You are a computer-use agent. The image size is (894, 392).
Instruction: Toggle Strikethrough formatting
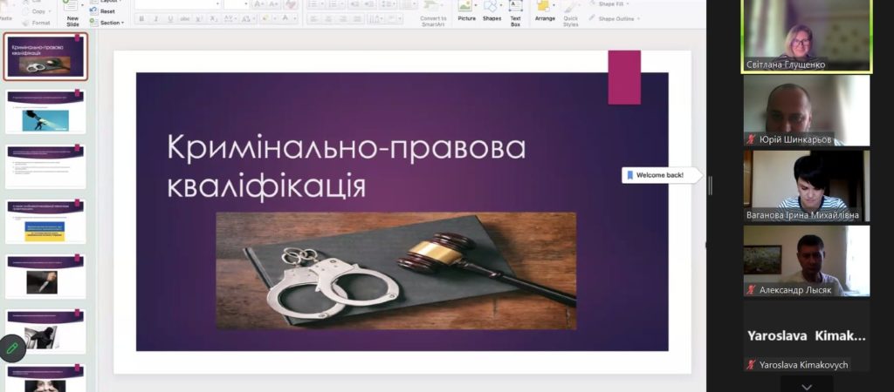pyautogui.click(x=185, y=19)
